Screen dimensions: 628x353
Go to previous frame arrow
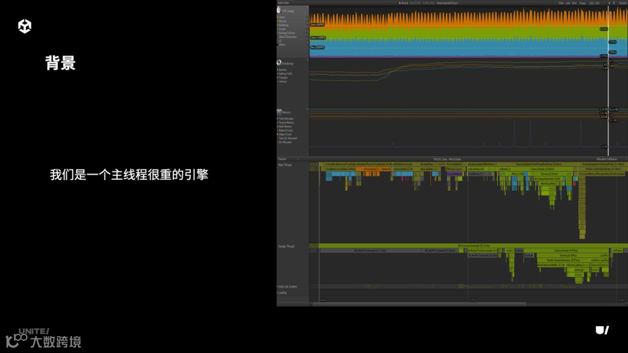coord(609,3)
